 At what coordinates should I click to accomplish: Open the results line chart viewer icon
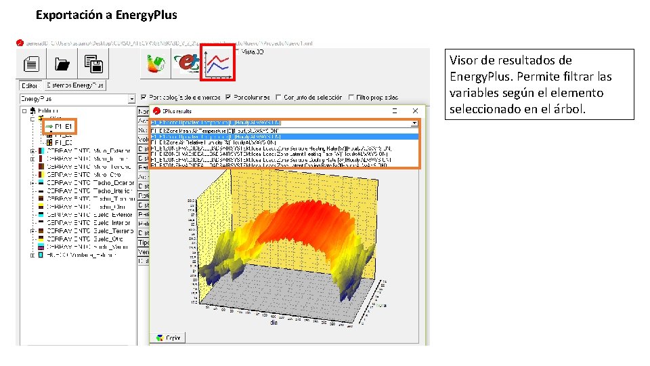pos(217,64)
